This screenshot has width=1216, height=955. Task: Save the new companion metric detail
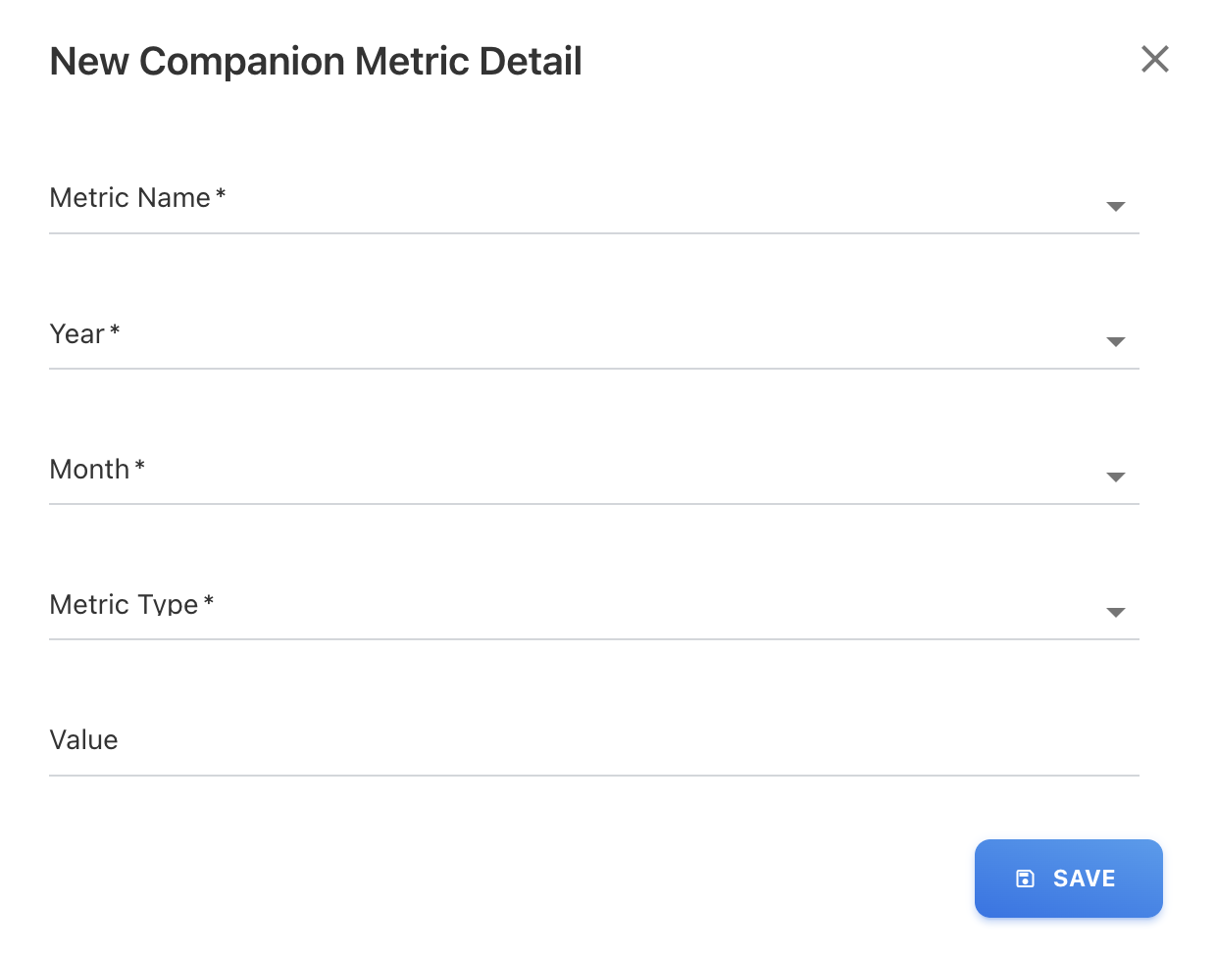pos(1068,879)
